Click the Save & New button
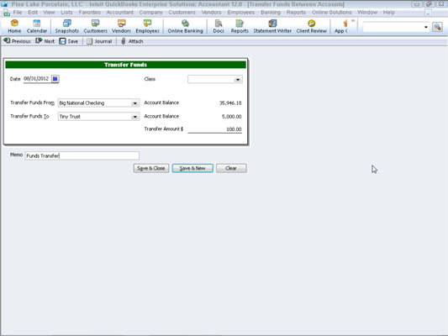Viewport: 448px width, 336px height. pyautogui.click(x=192, y=168)
